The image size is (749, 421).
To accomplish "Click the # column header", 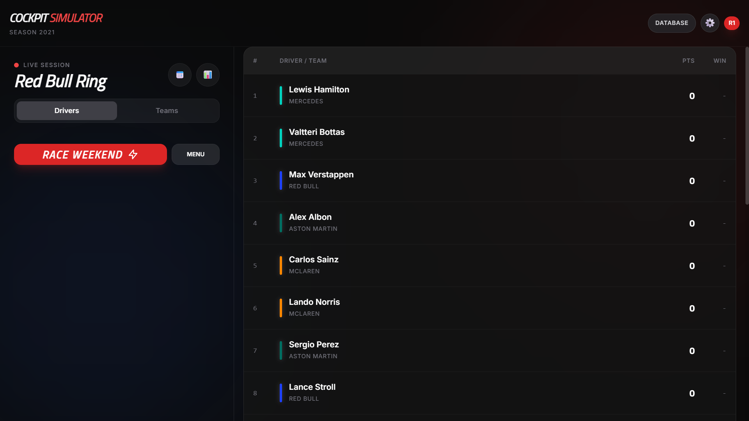I will tap(255, 61).
